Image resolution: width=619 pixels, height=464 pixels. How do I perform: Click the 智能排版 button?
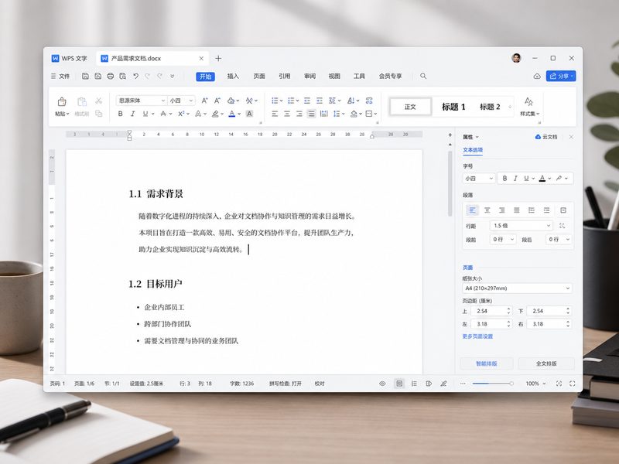(487, 363)
